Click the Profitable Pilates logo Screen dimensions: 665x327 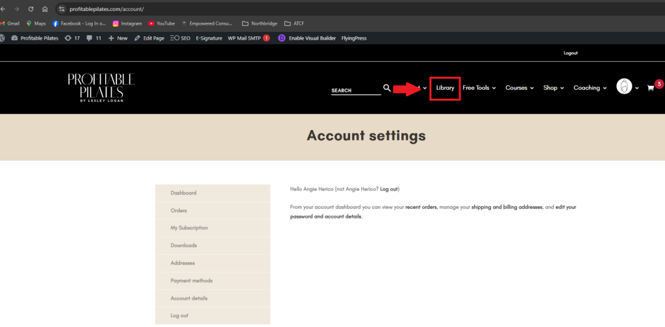[101, 88]
